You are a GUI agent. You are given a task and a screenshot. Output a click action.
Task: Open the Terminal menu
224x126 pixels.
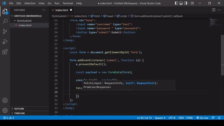coord(68,3)
